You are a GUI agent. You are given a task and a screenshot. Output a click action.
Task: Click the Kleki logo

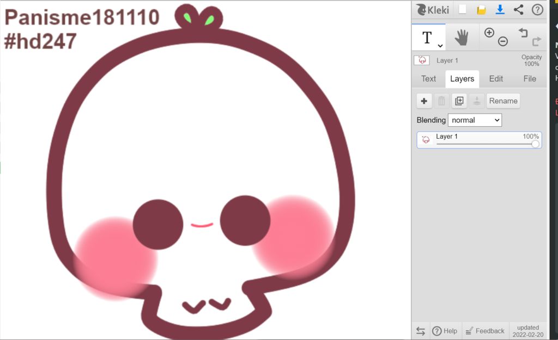click(x=433, y=10)
